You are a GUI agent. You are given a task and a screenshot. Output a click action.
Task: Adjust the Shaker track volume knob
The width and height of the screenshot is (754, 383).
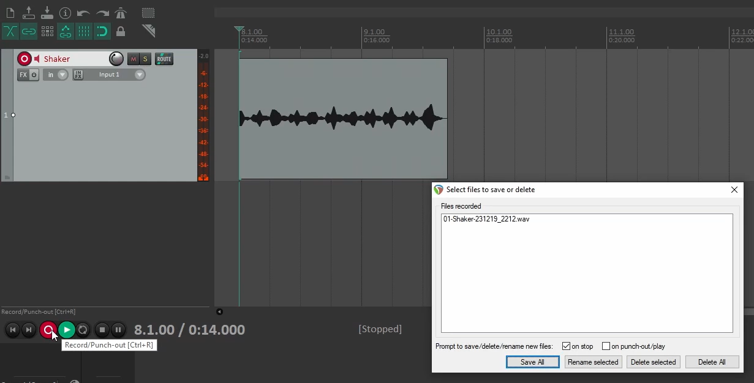click(x=116, y=59)
